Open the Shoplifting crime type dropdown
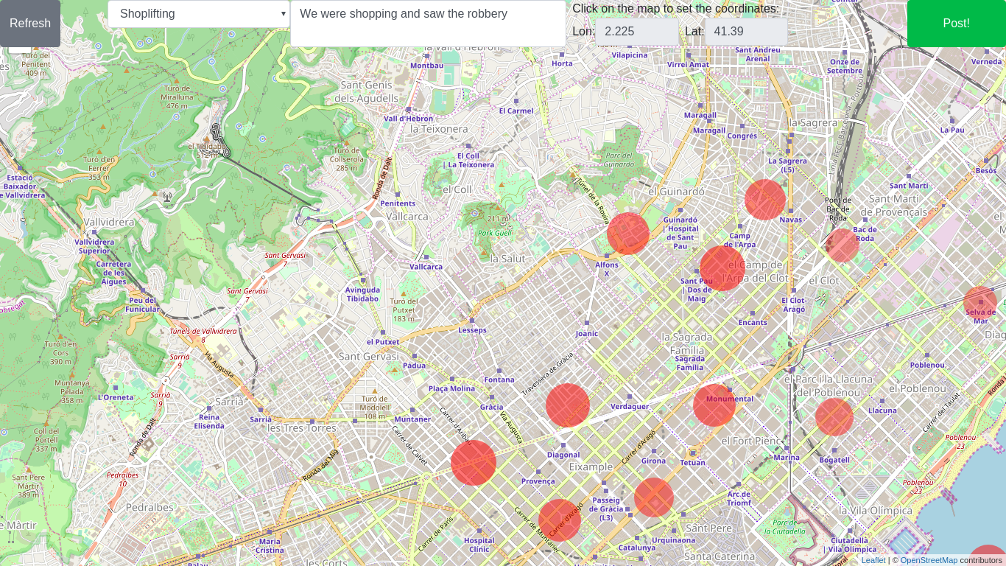 pyautogui.click(x=199, y=14)
